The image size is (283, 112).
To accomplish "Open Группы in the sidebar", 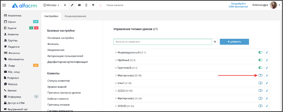I will (11, 41).
